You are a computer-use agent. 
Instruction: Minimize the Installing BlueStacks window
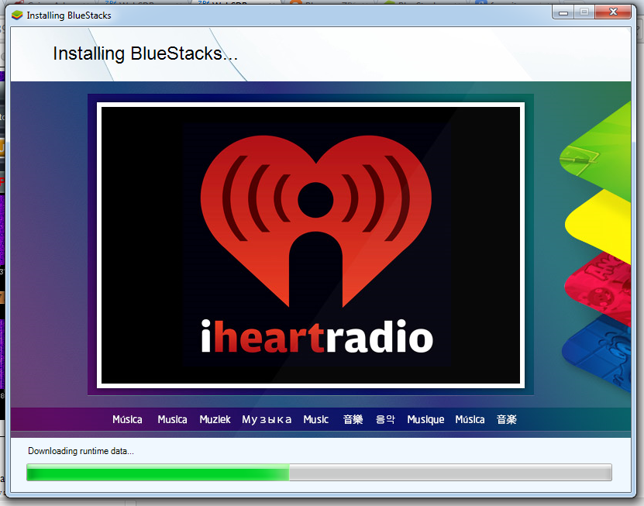point(563,12)
